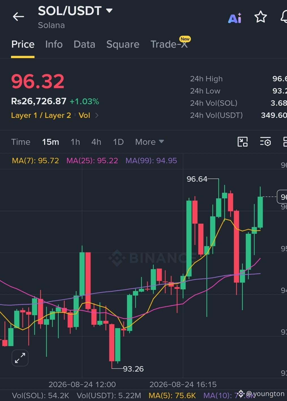Tap the MA(5): 75.6K volume indicator
Image resolution: width=287 pixels, height=401 pixels.
(x=172, y=396)
